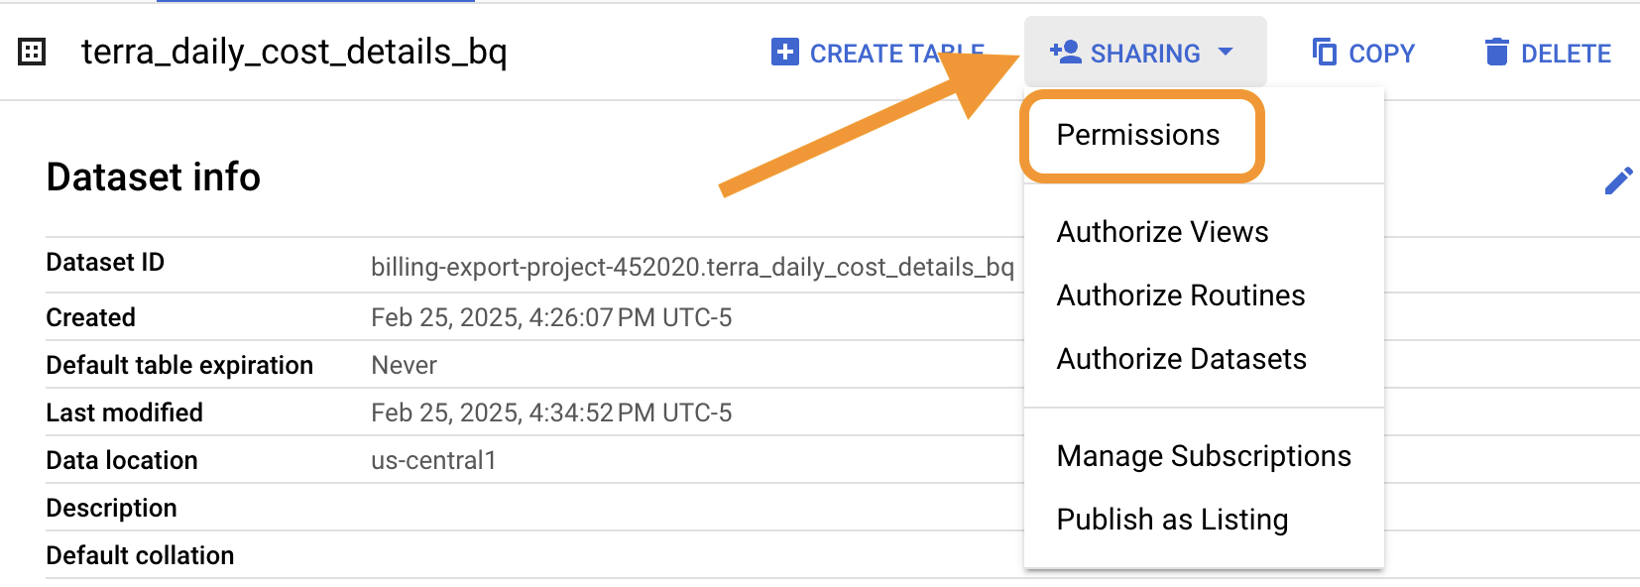Click the us-central1 location value
Image resolution: width=1640 pixels, height=587 pixels.
click(x=433, y=461)
